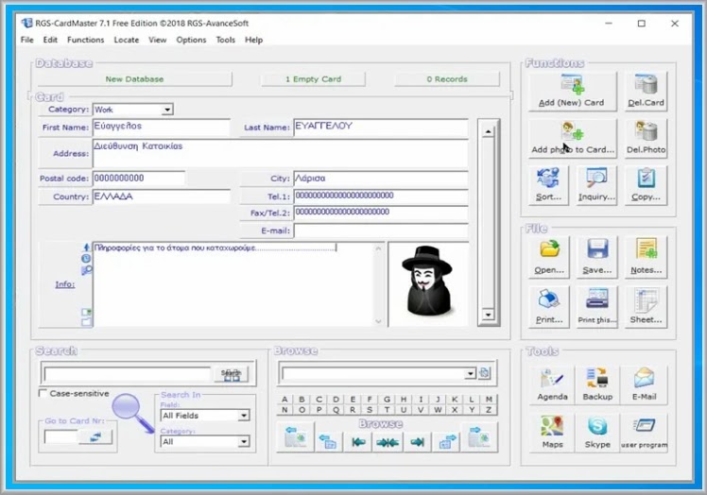Click the Postal code field
The image size is (707, 495).
point(139,179)
